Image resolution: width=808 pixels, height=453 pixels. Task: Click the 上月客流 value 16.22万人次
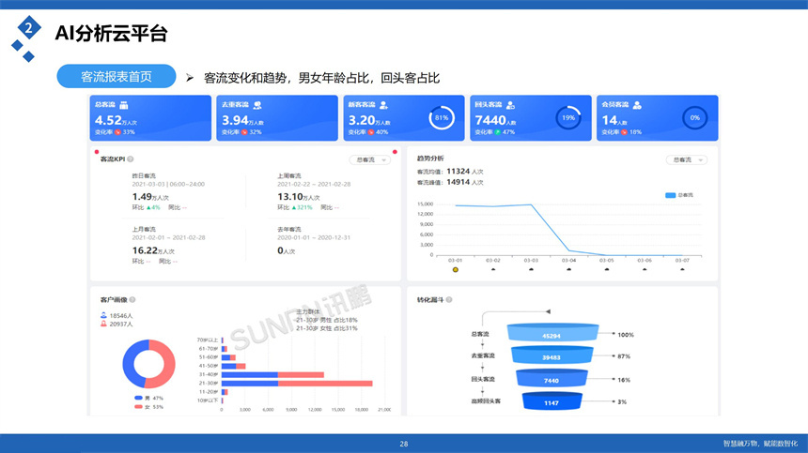tap(153, 251)
